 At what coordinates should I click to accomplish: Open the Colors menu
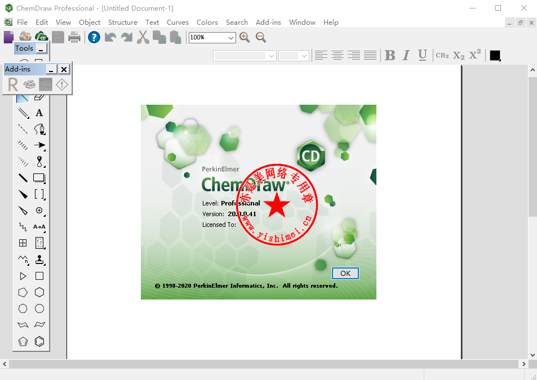(207, 22)
